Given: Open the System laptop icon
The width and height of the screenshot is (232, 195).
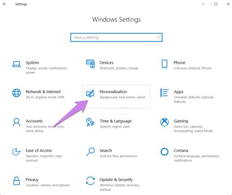Looking at the screenshot, I should (x=17, y=64).
